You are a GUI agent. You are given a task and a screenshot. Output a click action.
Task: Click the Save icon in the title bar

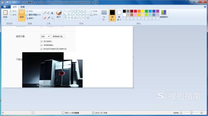8,2
